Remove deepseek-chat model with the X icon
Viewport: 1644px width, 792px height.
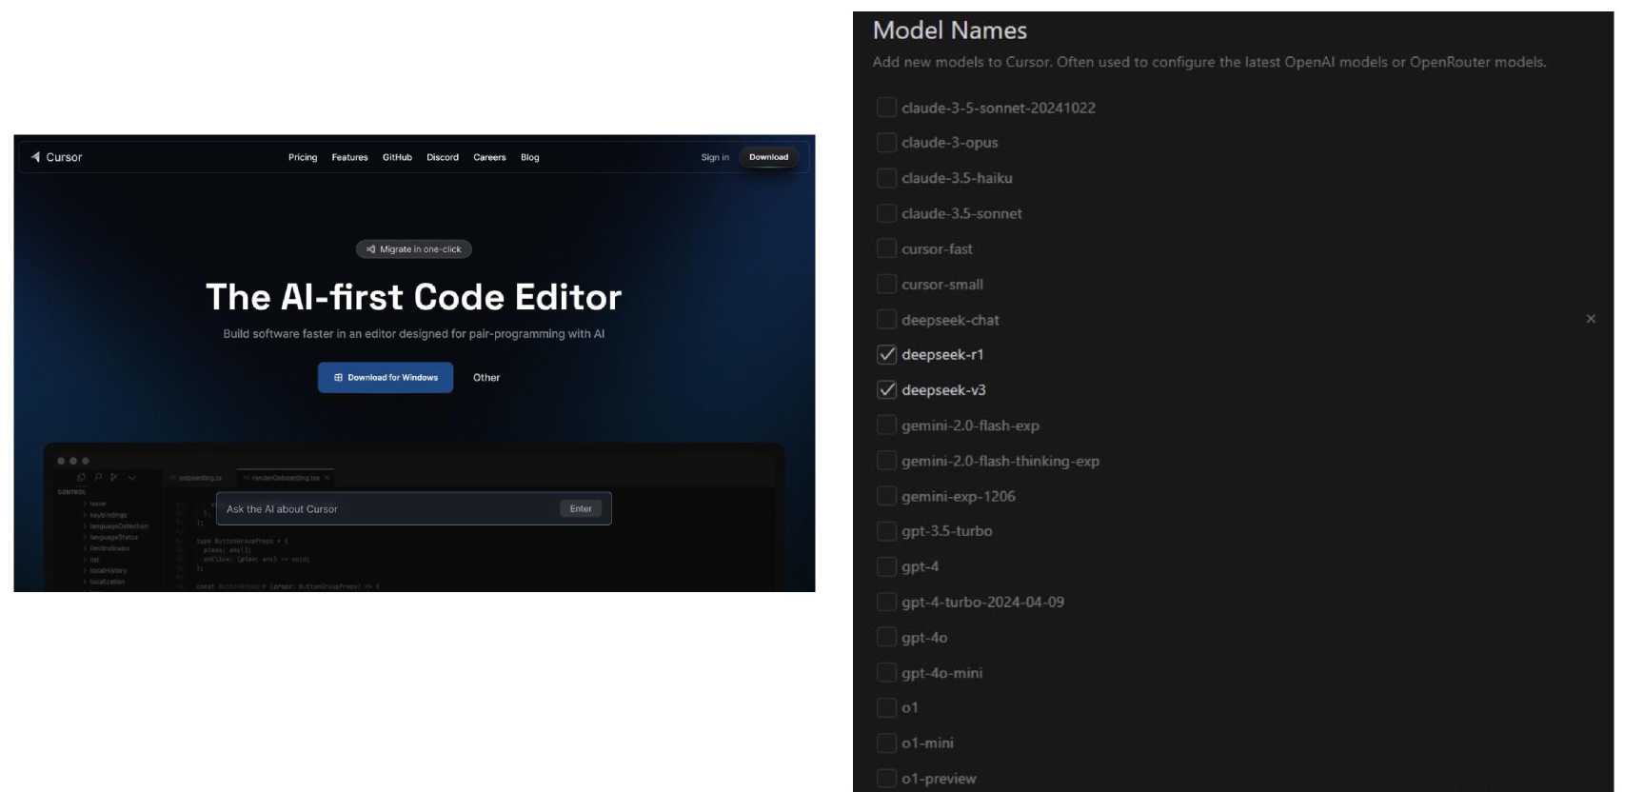1591,319
